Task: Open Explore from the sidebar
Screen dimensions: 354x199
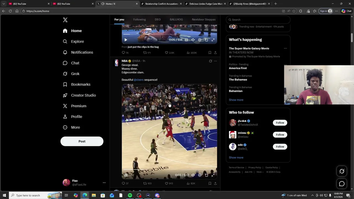Action: pyautogui.click(x=74, y=41)
